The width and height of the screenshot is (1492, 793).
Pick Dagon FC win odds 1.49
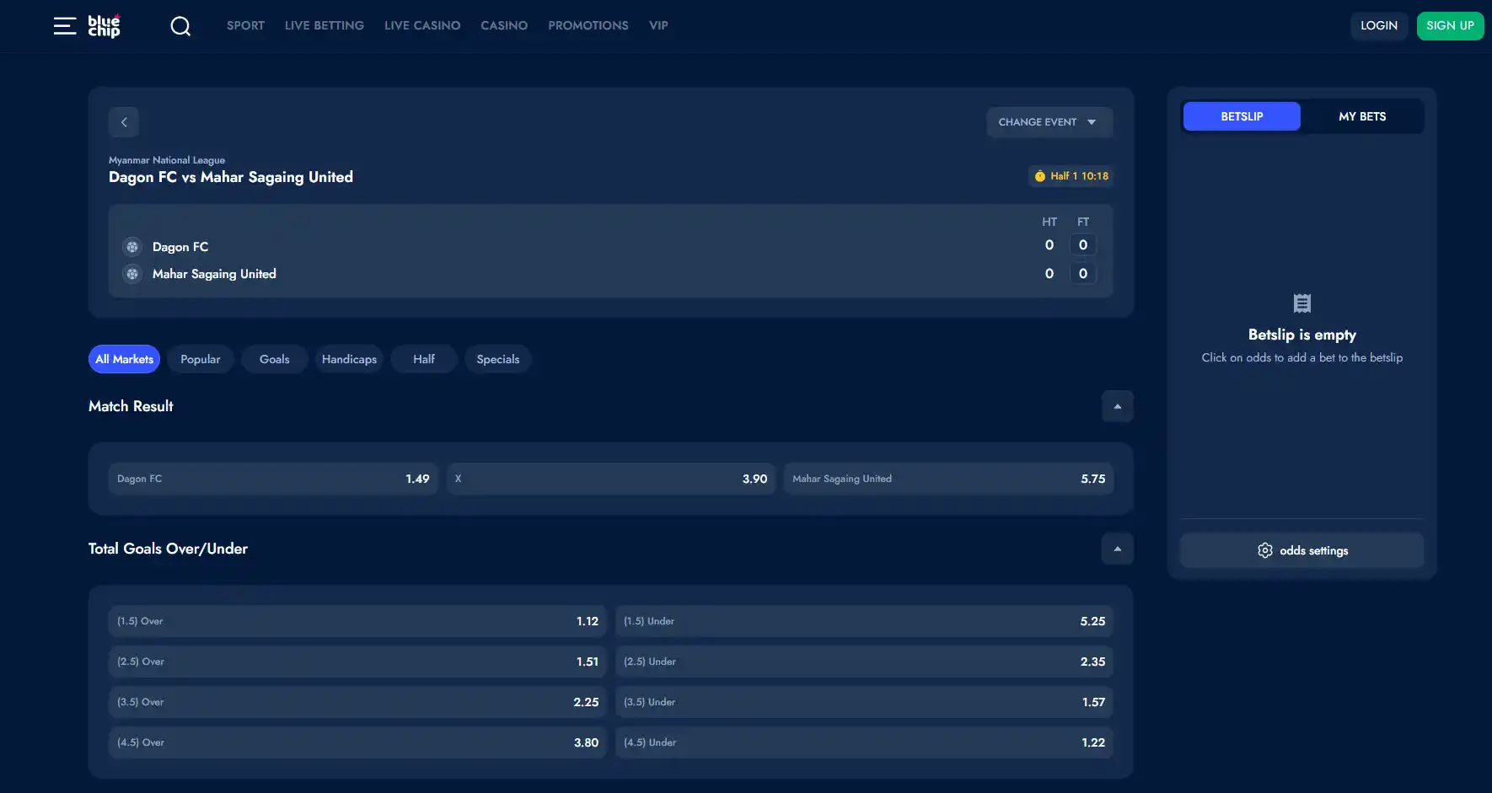click(x=273, y=479)
